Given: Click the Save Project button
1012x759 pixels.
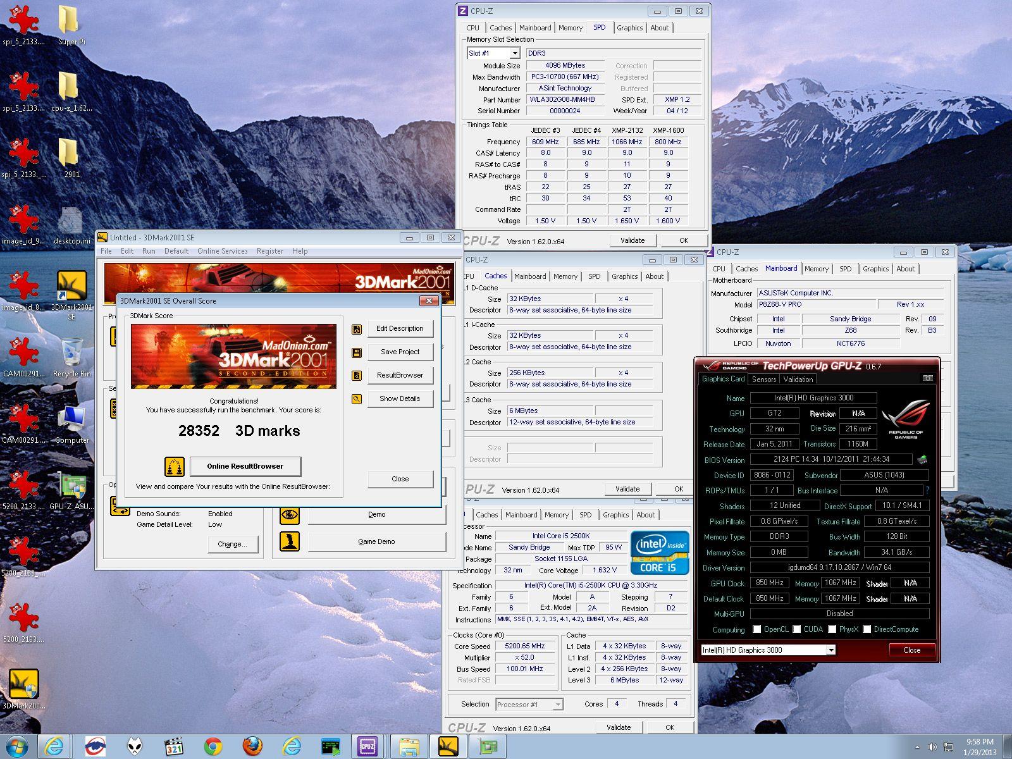Looking at the screenshot, I should point(400,352).
